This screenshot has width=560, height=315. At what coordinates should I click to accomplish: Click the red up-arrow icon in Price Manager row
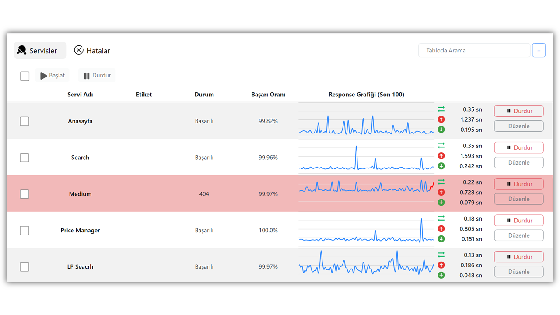[441, 229]
